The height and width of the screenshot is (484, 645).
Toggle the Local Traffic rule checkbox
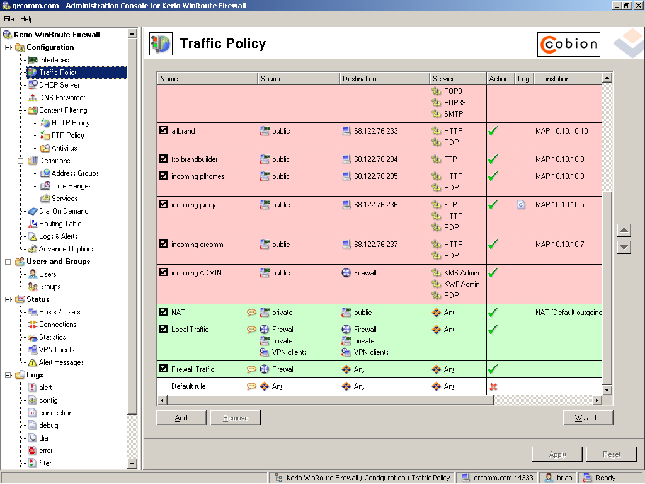pyautogui.click(x=163, y=329)
